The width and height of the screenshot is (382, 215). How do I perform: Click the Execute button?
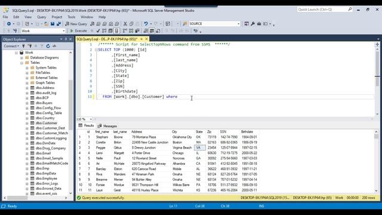tap(78, 30)
